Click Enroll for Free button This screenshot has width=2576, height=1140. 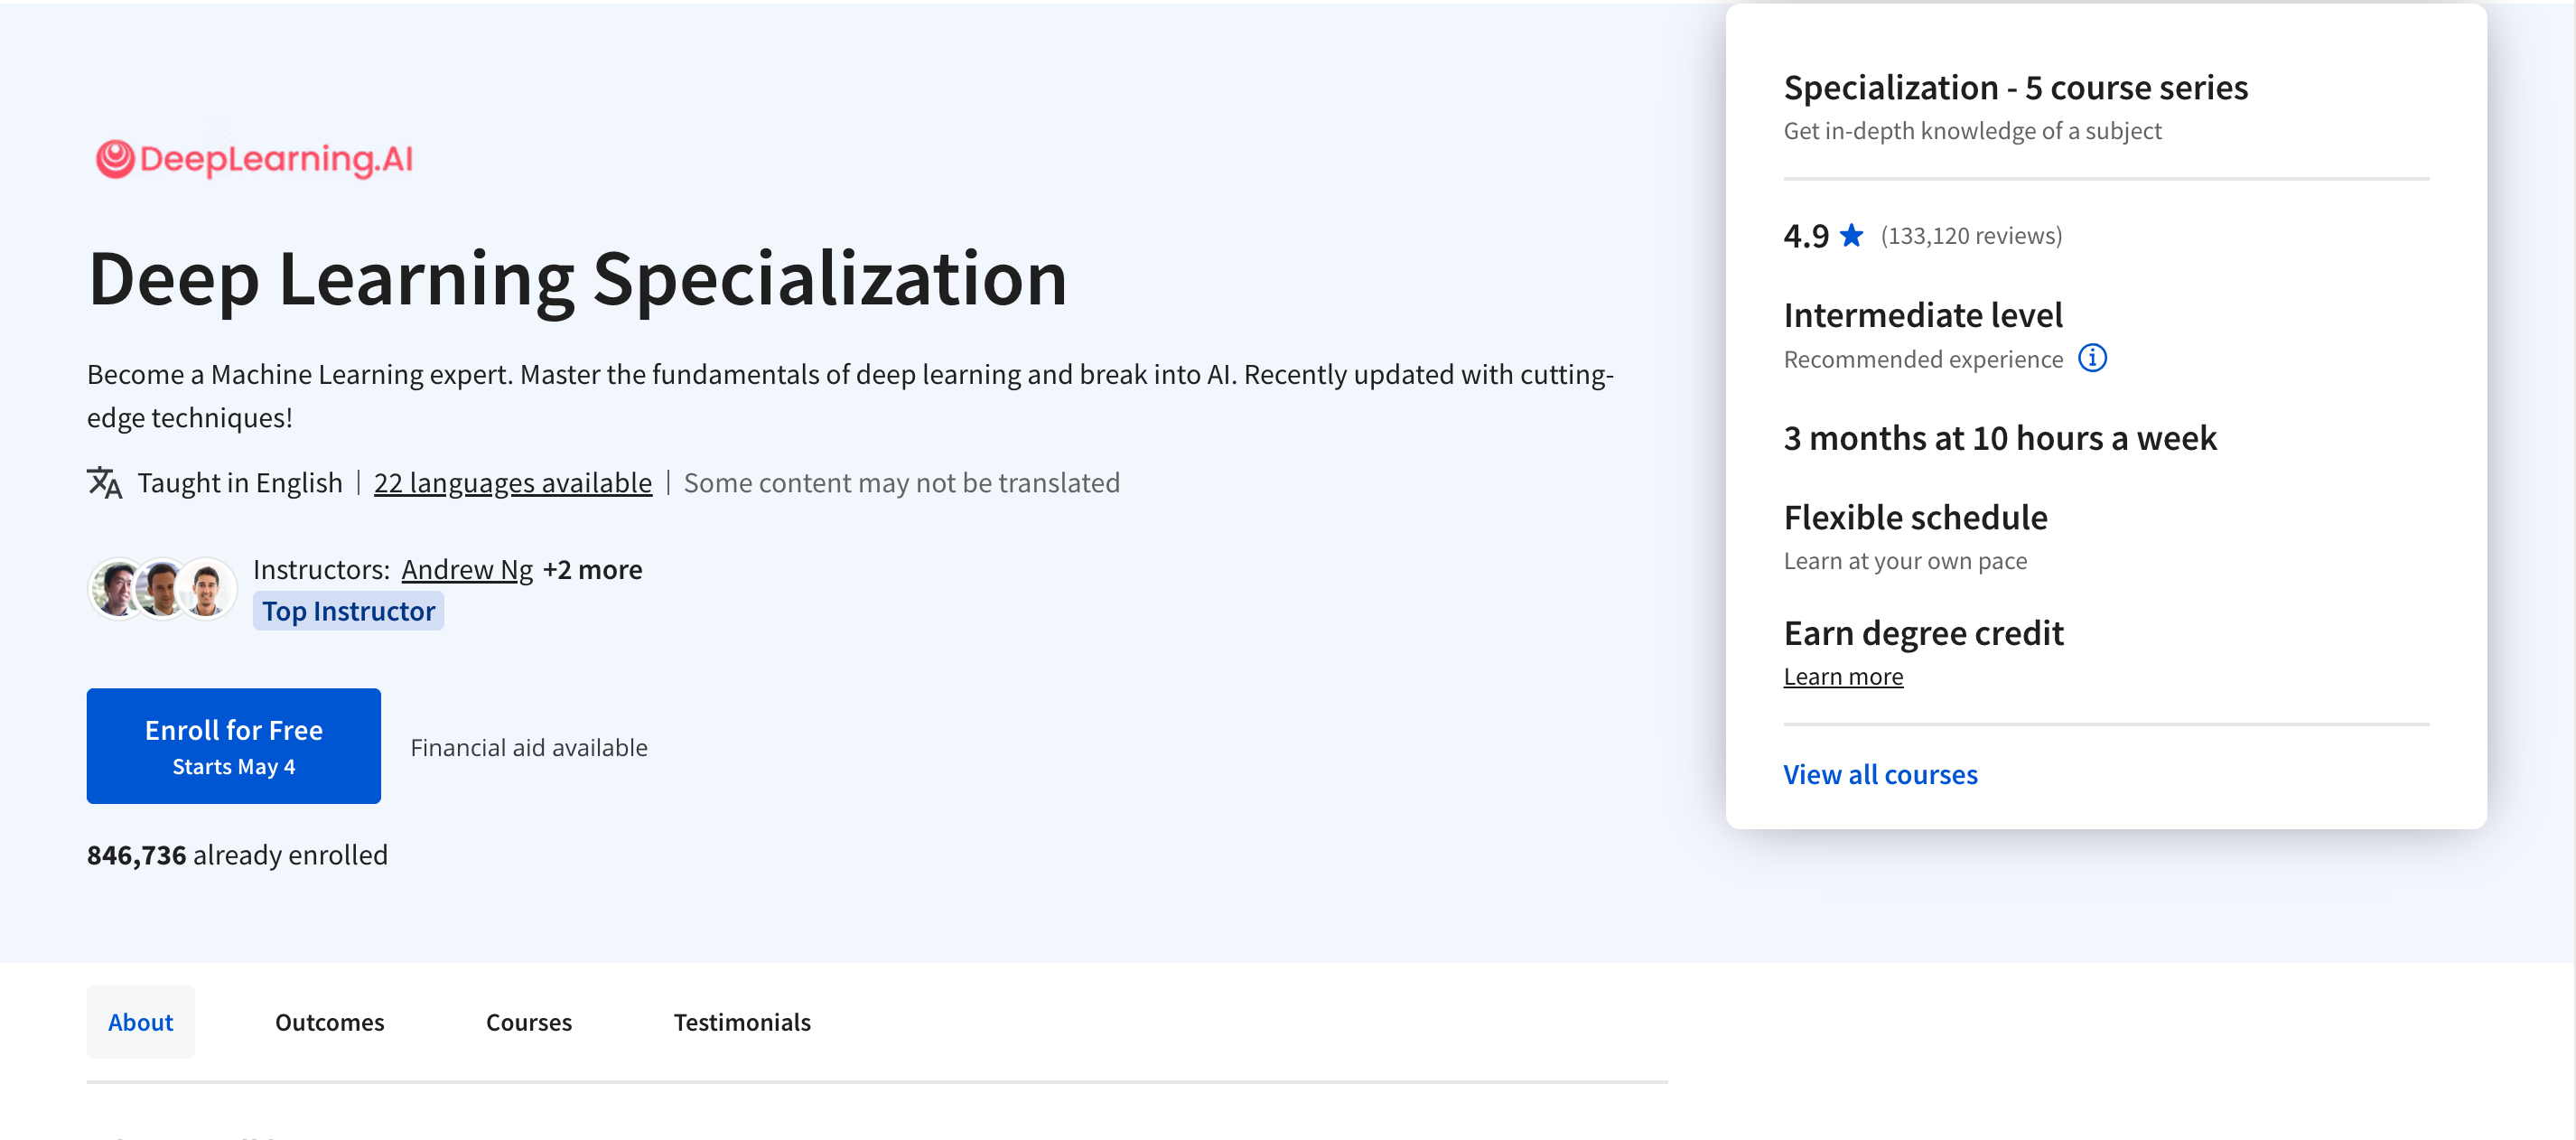[234, 746]
